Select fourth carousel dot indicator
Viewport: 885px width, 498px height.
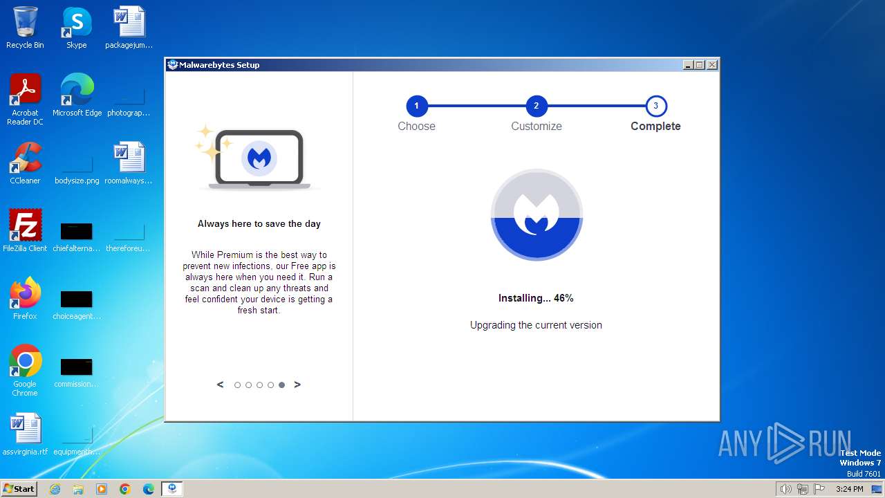point(270,385)
